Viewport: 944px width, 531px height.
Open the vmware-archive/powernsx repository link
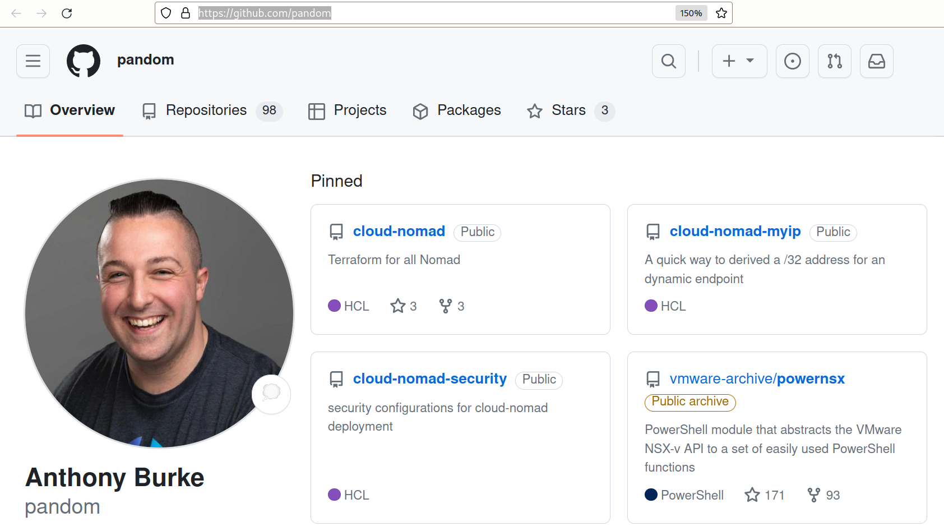point(757,378)
